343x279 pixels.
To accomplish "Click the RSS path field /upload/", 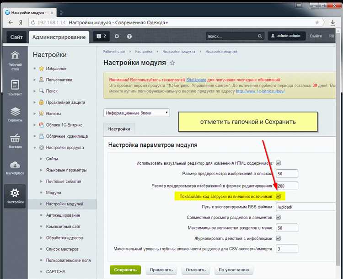I will pos(305,207).
